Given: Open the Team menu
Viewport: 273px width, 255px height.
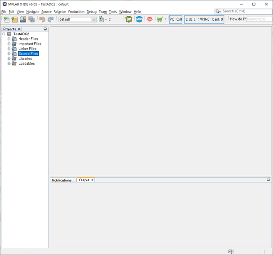Looking at the screenshot, I should coord(103,12).
